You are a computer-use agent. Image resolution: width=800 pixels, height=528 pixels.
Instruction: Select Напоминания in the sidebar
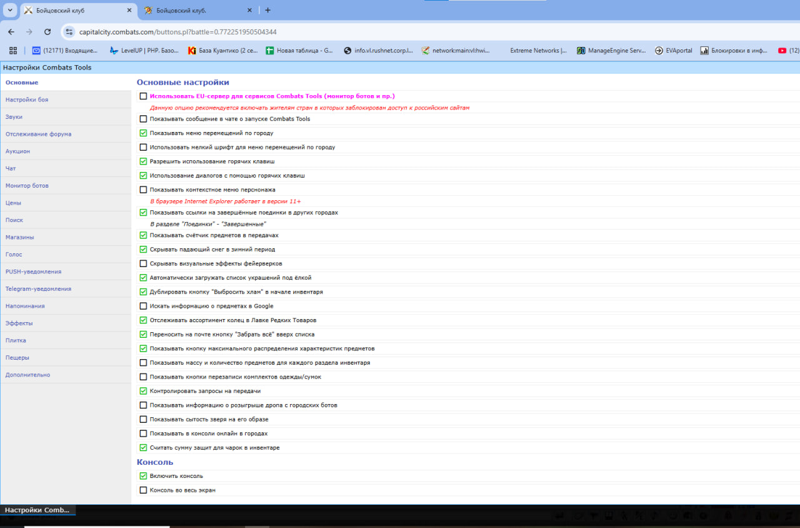(66, 306)
